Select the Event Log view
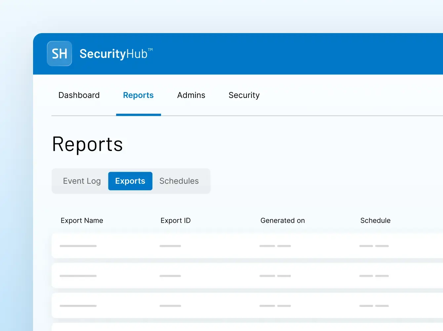This screenshot has height=331, width=443. tap(82, 181)
